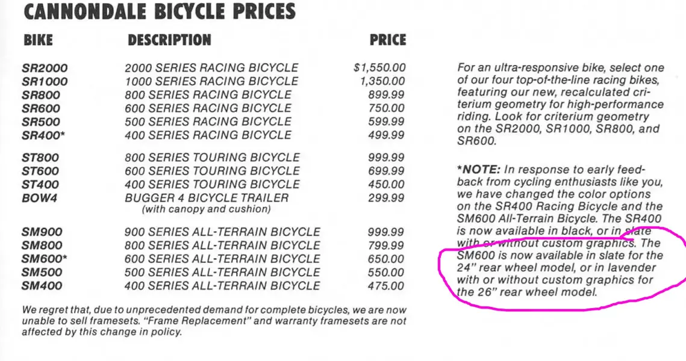Click the $1,550.00 price

click(x=380, y=68)
